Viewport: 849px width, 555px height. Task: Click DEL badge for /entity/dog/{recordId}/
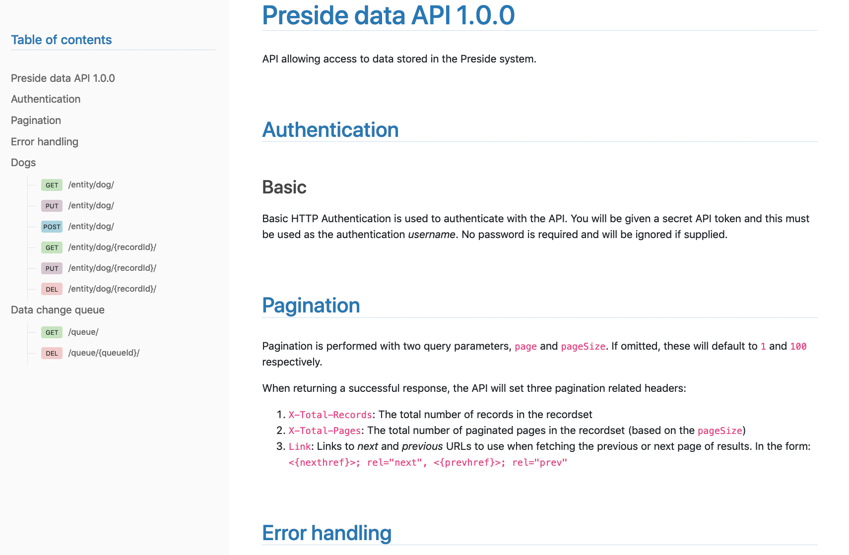point(52,289)
